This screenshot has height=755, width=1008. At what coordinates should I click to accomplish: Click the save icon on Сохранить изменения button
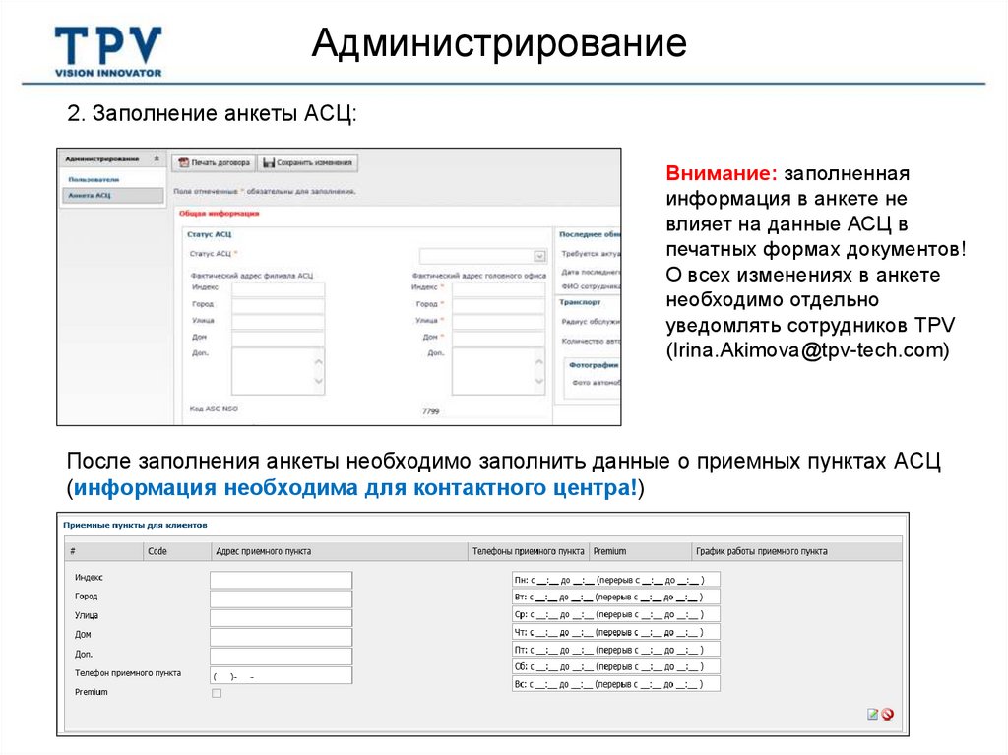268,163
